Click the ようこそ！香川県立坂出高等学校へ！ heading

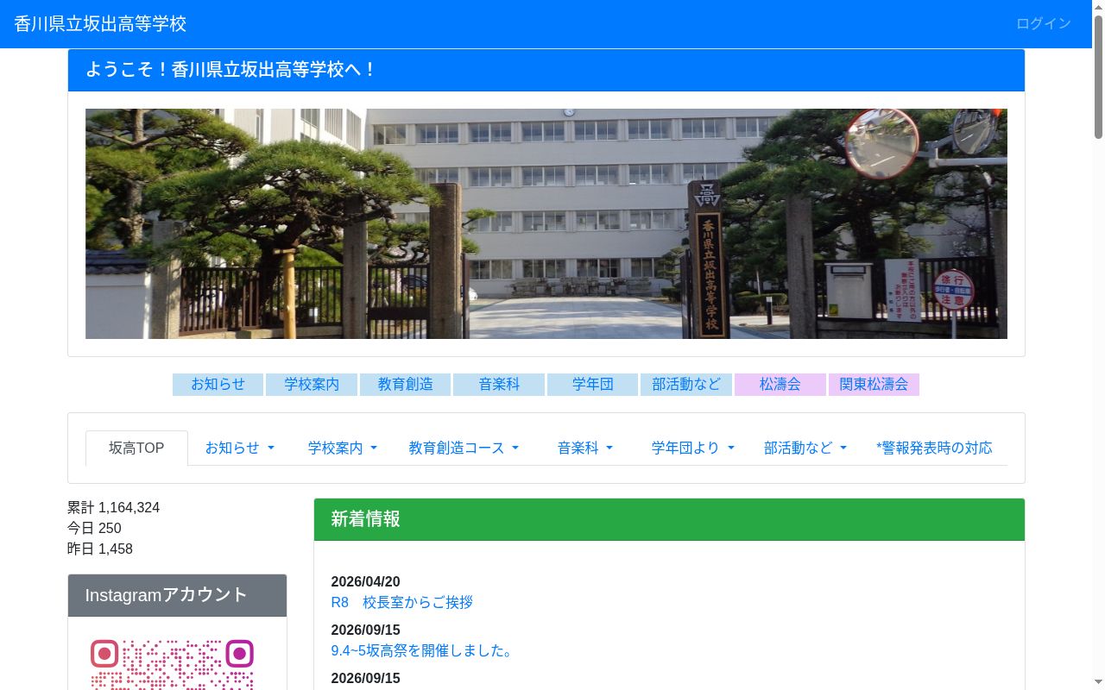pyautogui.click(x=546, y=70)
